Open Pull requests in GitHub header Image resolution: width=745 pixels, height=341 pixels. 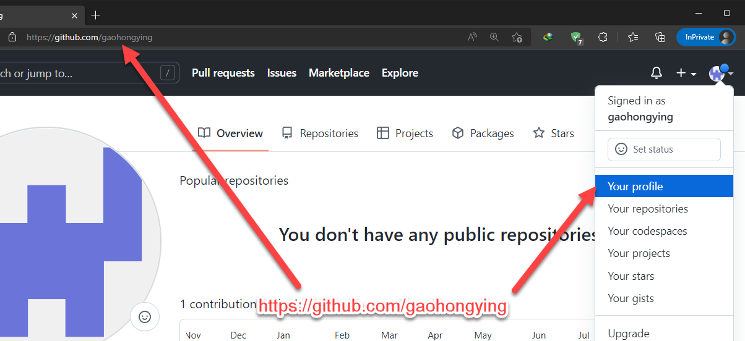[223, 73]
